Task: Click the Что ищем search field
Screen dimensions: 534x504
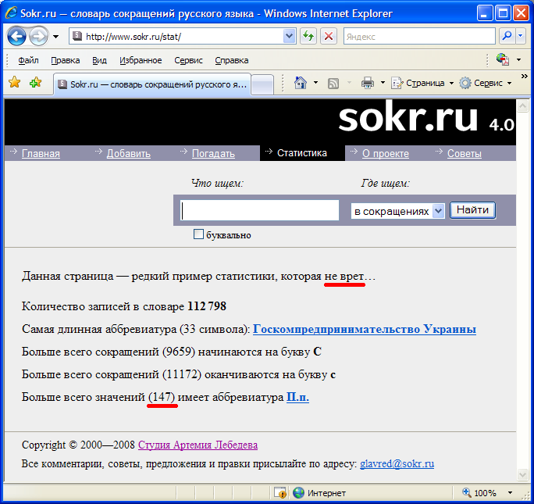Action: pos(259,210)
